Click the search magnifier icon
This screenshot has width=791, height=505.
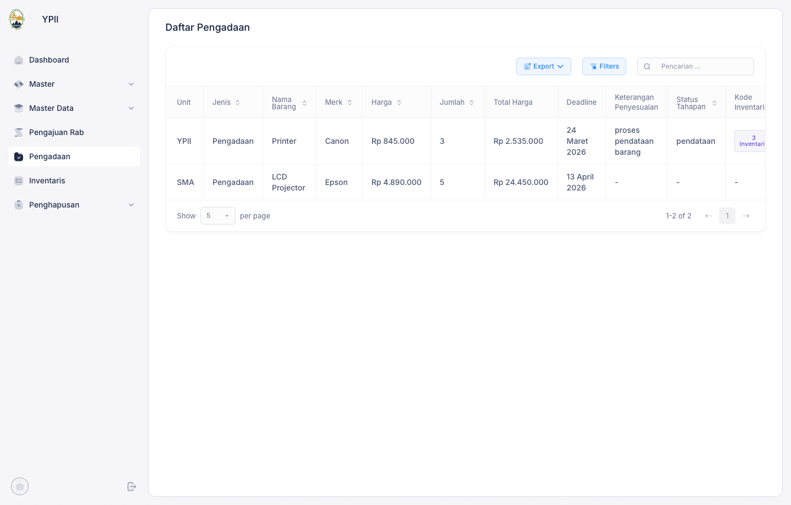(647, 66)
